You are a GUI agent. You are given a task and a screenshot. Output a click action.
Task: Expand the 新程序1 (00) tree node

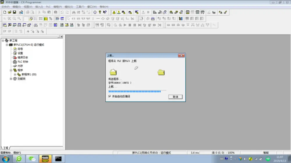15,74
